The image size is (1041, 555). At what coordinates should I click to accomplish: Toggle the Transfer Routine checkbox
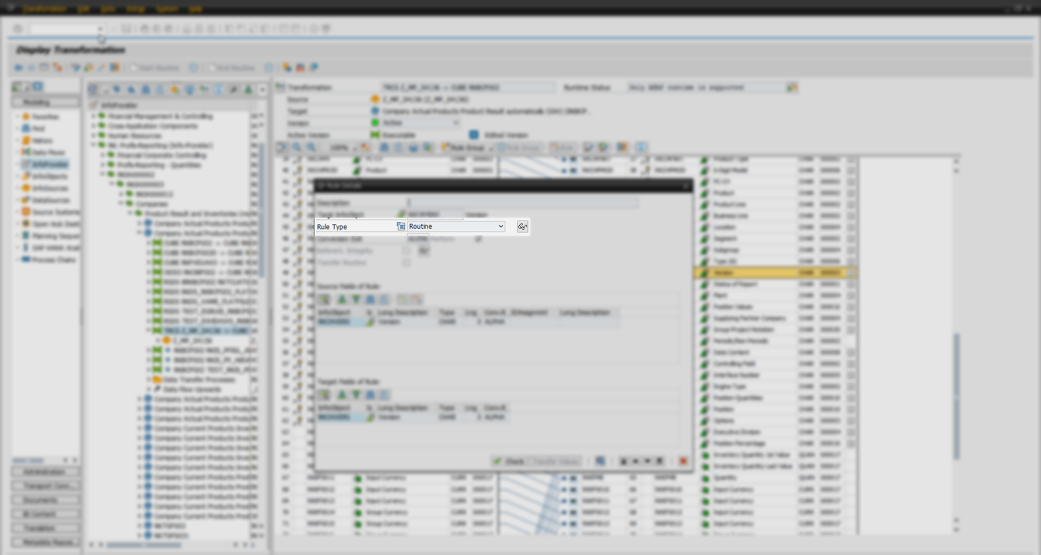pos(407,262)
